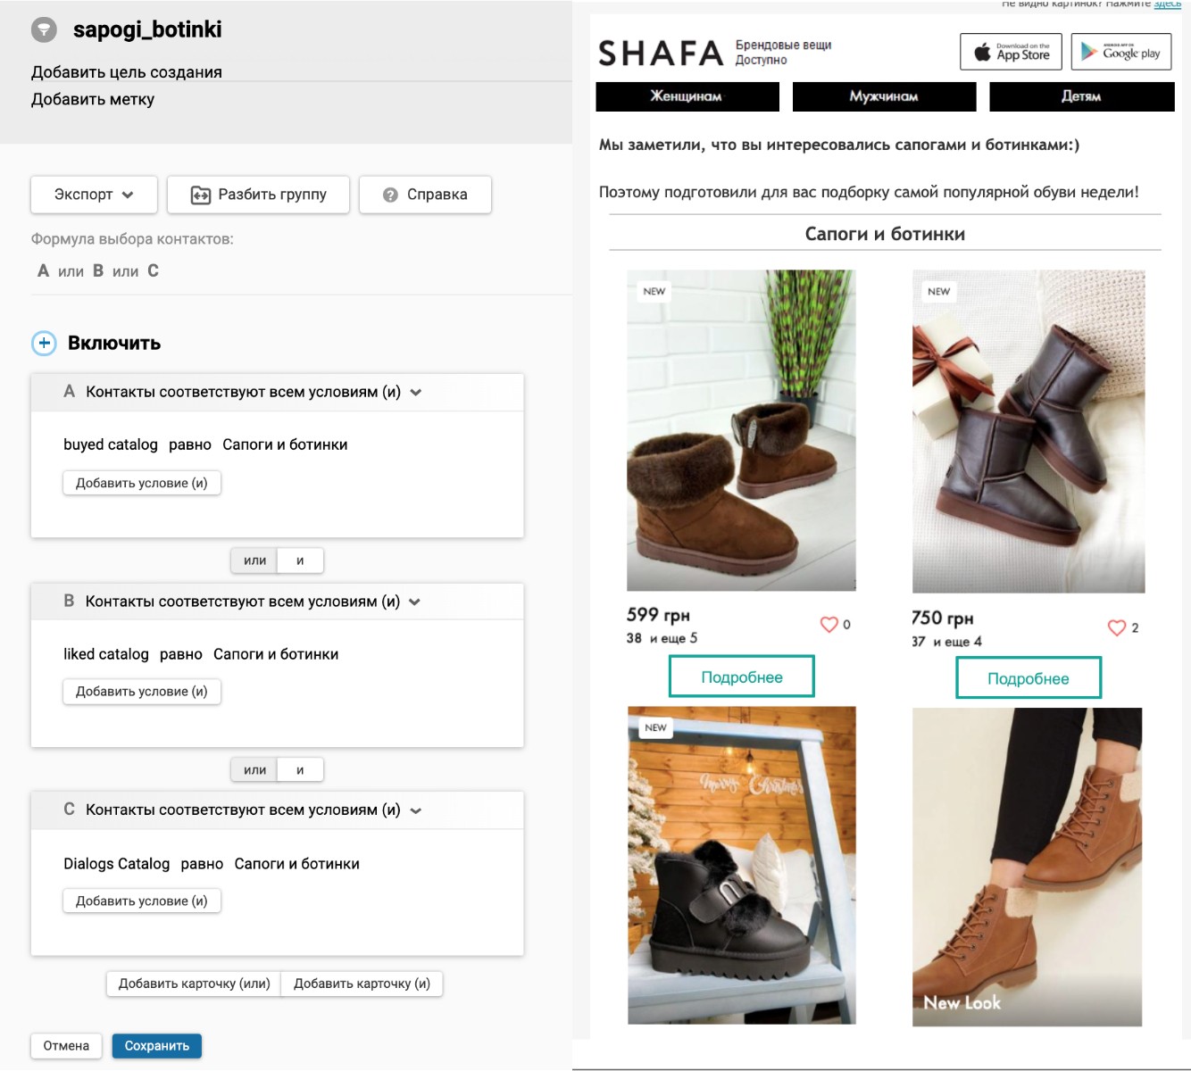Click the question mark icon on Справка

coord(390,195)
